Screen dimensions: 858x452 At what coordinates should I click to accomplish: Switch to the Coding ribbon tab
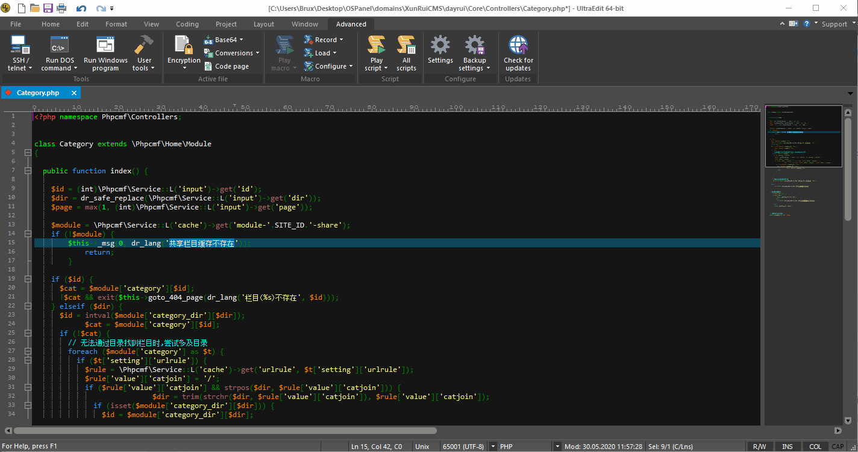coord(187,24)
